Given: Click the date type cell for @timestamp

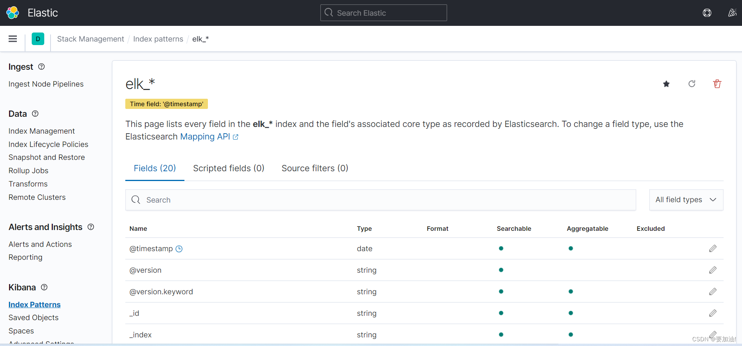Looking at the screenshot, I should (x=365, y=248).
